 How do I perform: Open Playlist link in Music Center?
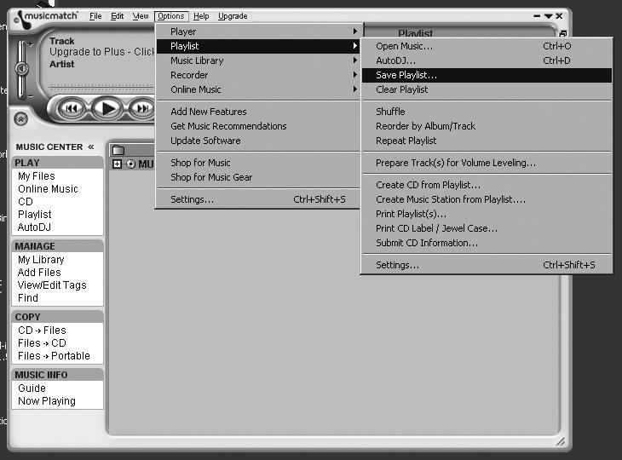[x=35, y=214]
